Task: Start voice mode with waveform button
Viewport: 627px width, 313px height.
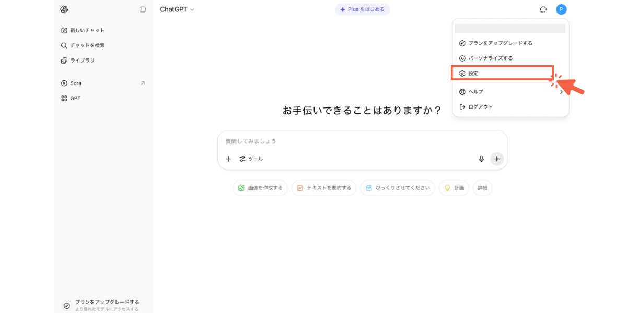Action: tap(497, 159)
